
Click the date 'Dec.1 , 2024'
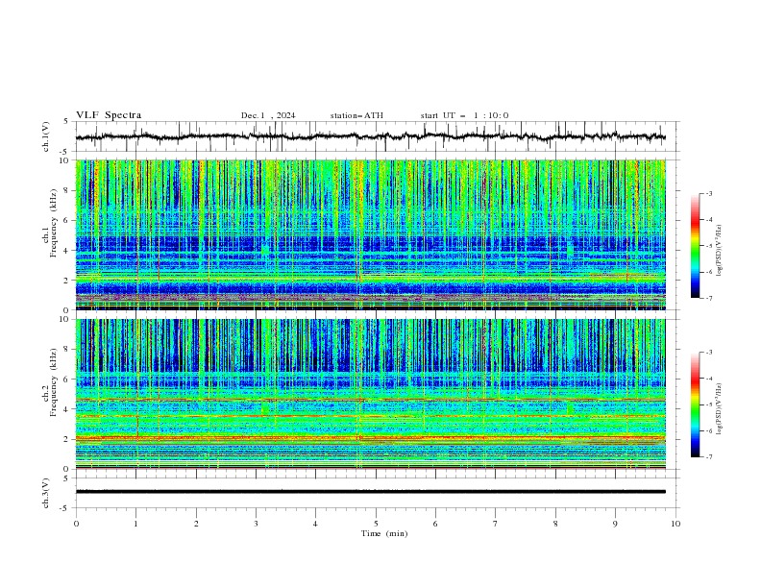click(x=268, y=115)
